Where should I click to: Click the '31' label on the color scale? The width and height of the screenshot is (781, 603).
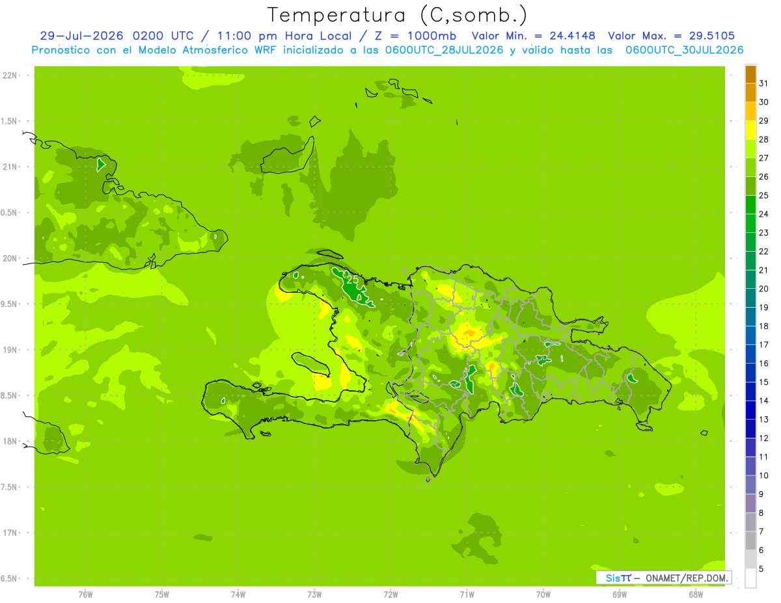click(763, 83)
